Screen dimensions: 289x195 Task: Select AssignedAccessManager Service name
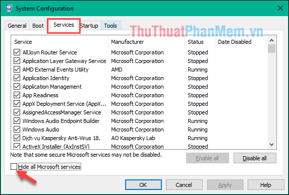tap(62, 112)
